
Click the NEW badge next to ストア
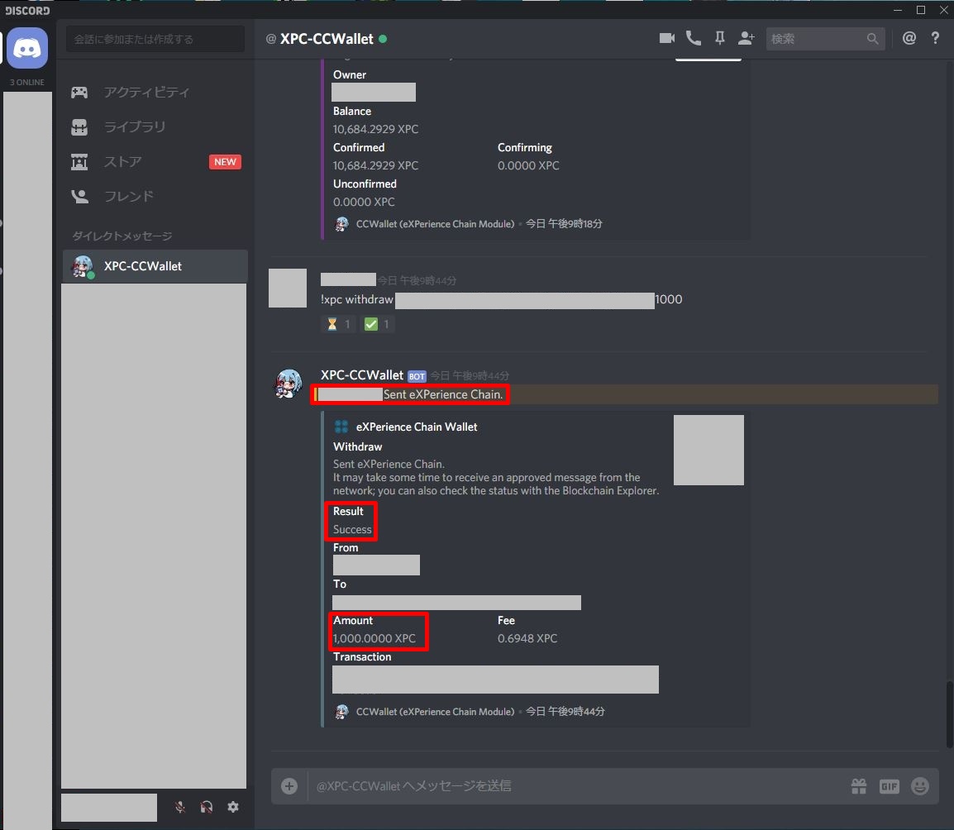point(225,162)
